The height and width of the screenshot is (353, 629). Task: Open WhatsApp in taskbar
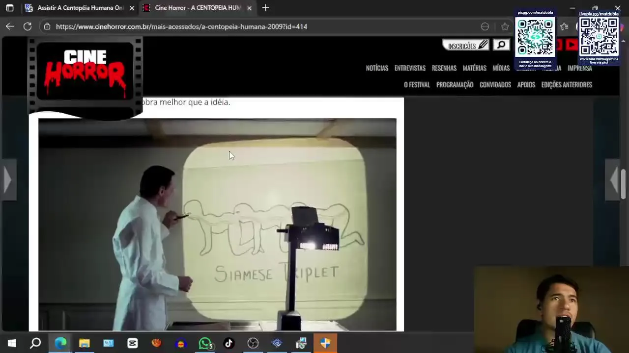click(x=205, y=343)
